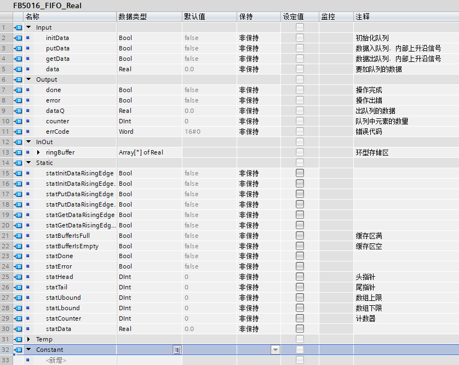Click the <新增> add new entry cell
459x365 pixels.
(56, 360)
